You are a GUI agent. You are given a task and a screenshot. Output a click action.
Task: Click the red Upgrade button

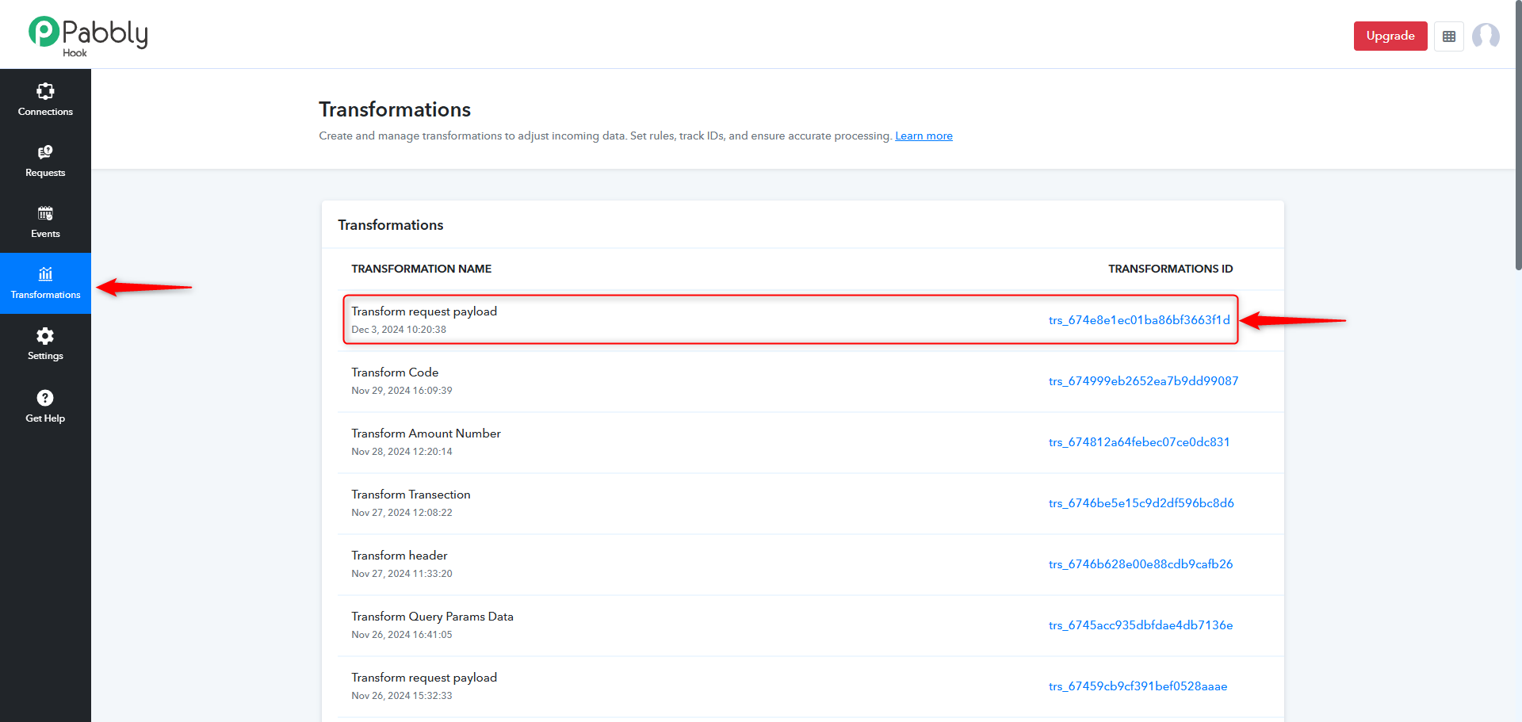click(x=1390, y=36)
